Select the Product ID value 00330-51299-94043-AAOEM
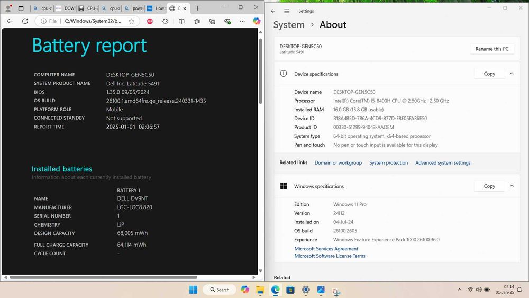The height and width of the screenshot is (298, 529). (x=363, y=127)
